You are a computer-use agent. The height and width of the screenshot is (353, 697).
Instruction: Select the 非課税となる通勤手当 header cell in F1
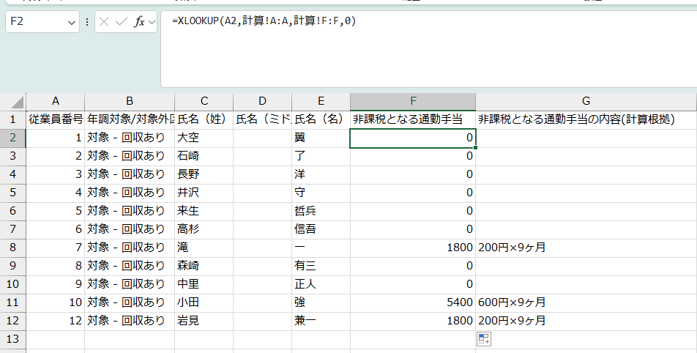coord(413,119)
